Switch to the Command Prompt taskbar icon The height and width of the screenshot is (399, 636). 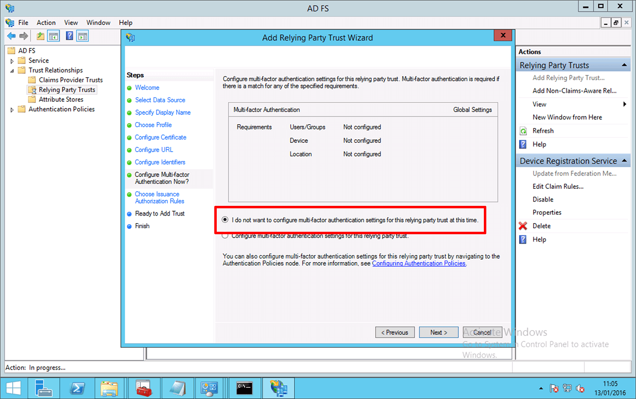245,388
